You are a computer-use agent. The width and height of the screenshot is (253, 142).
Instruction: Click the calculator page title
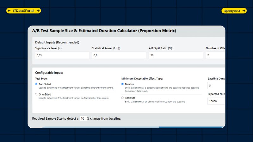tap(104, 31)
